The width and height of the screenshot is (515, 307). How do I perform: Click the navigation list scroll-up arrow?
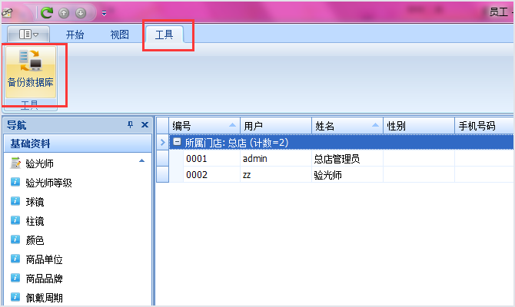pyautogui.click(x=141, y=160)
